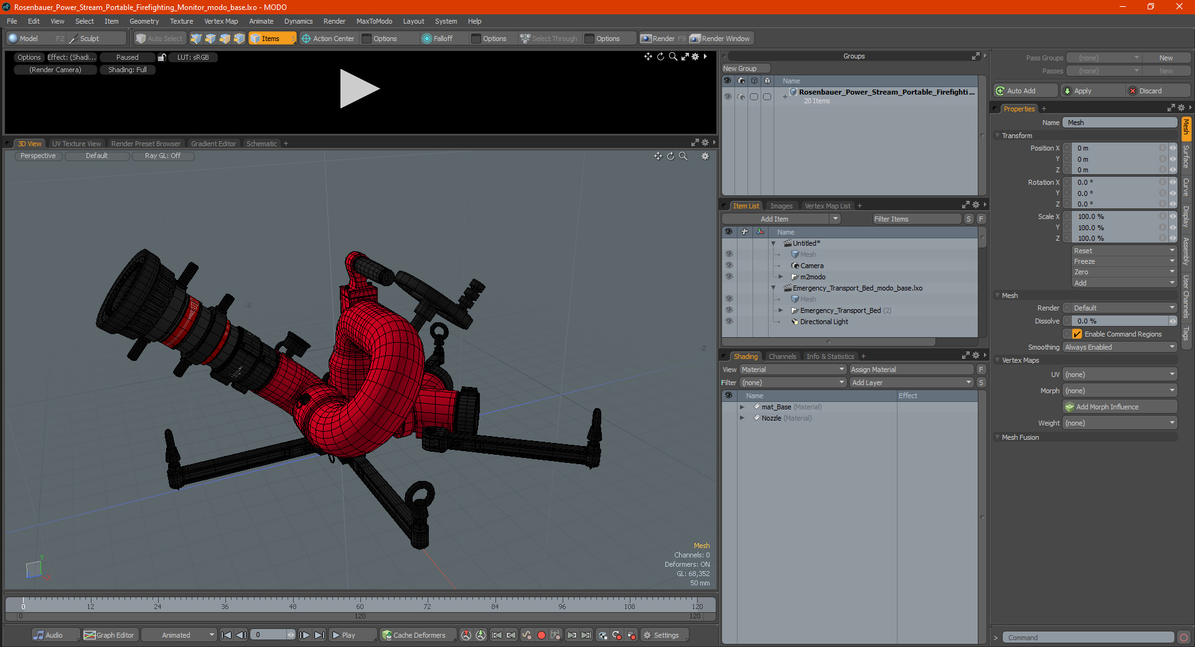Open the Render Window
This screenshot has width=1195, height=647.
pyautogui.click(x=720, y=39)
